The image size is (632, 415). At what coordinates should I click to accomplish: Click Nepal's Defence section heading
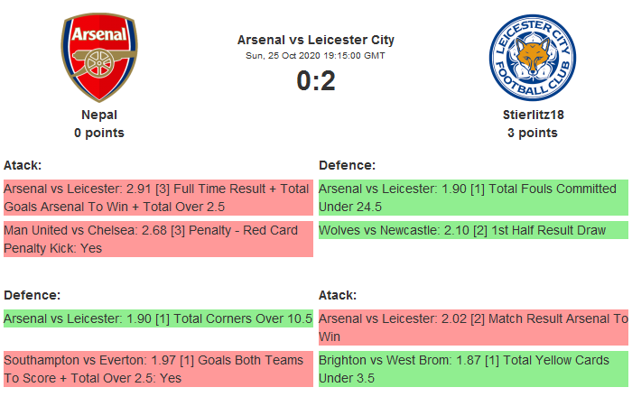[32, 295]
